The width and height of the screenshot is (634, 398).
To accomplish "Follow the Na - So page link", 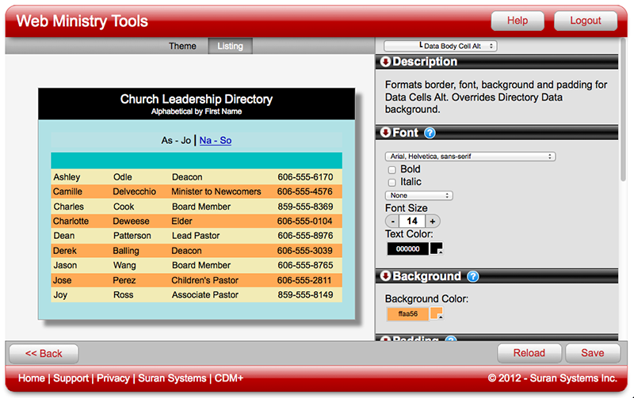I will click(x=216, y=140).
